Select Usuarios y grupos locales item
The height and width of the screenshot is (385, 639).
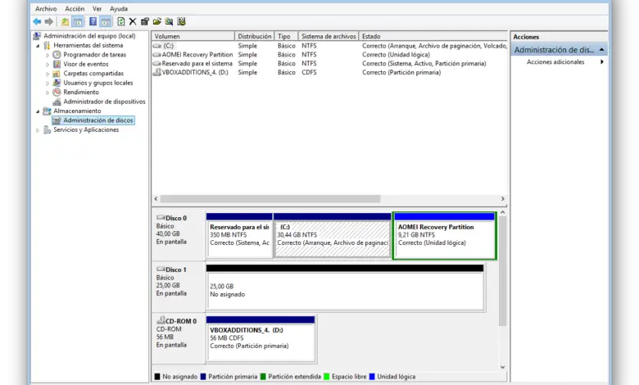[x=97, y=83]
